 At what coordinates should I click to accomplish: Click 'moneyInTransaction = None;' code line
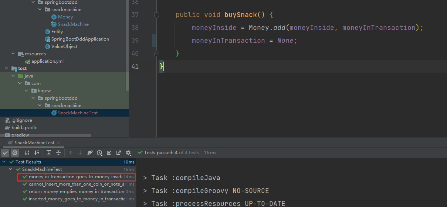point(244,41)
